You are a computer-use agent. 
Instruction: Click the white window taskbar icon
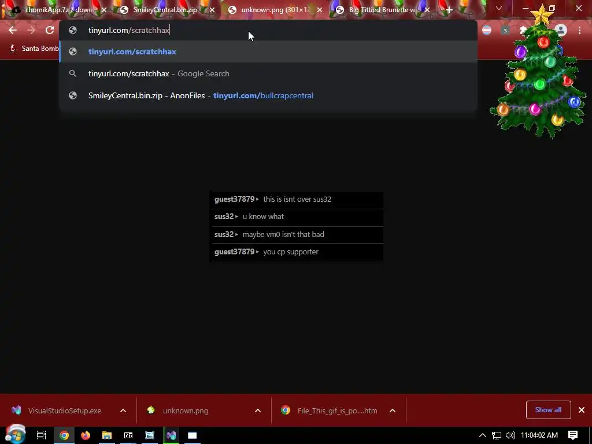click(x=192, y=435)
